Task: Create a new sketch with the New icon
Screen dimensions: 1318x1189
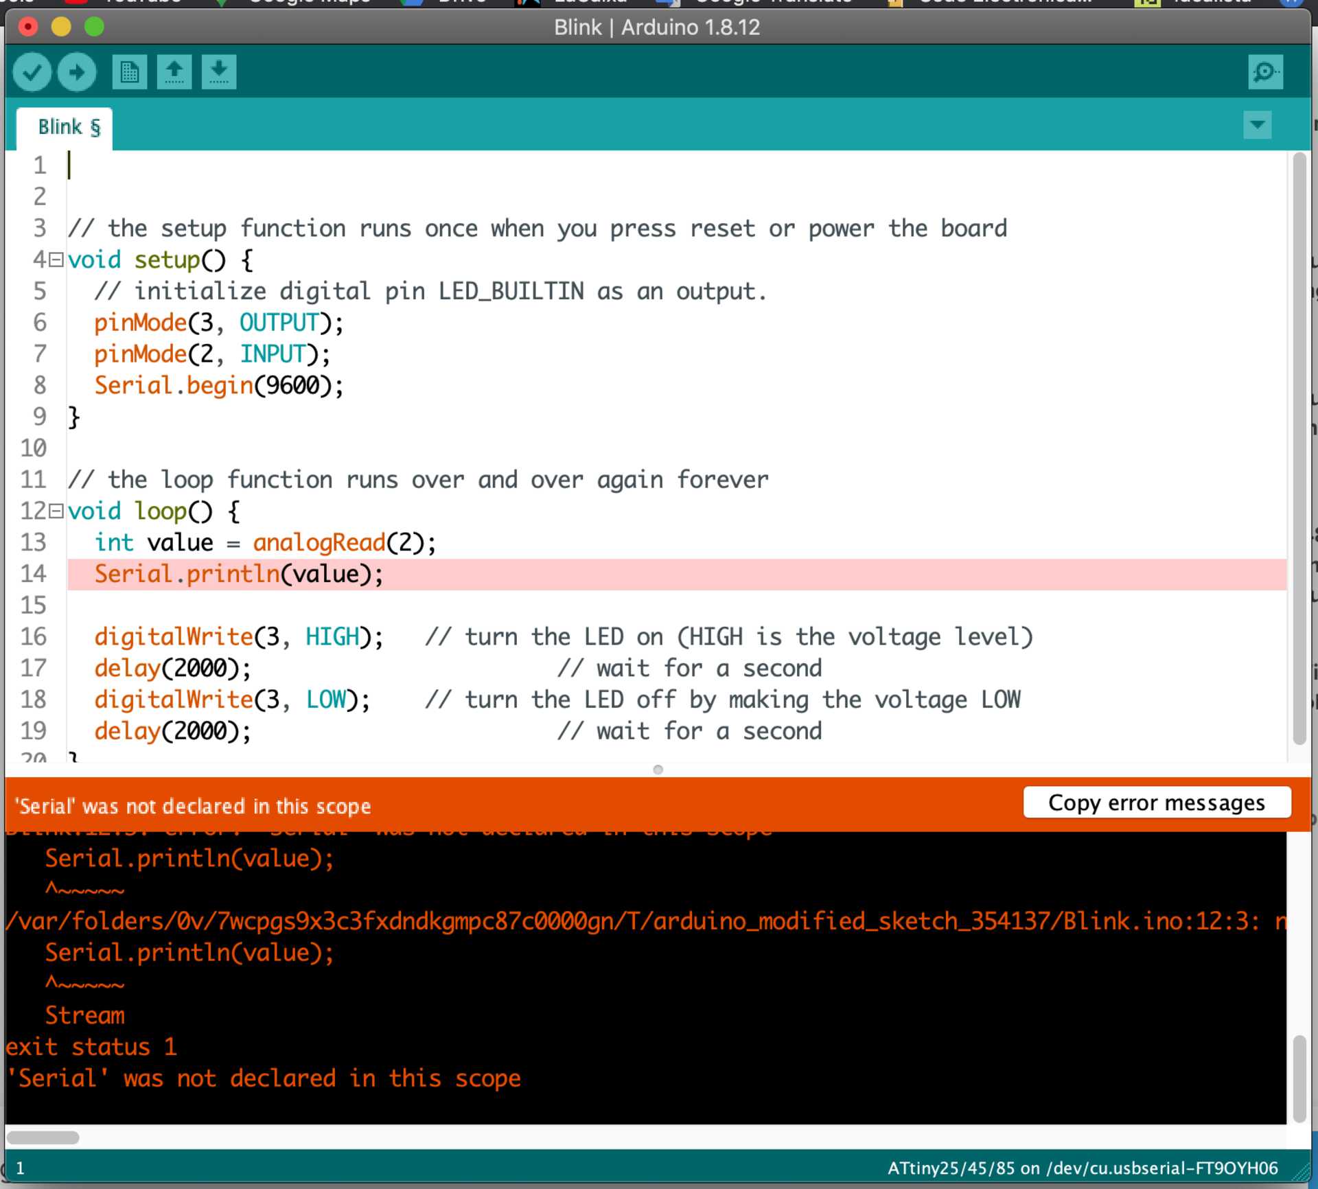Action: coord(129,71)
